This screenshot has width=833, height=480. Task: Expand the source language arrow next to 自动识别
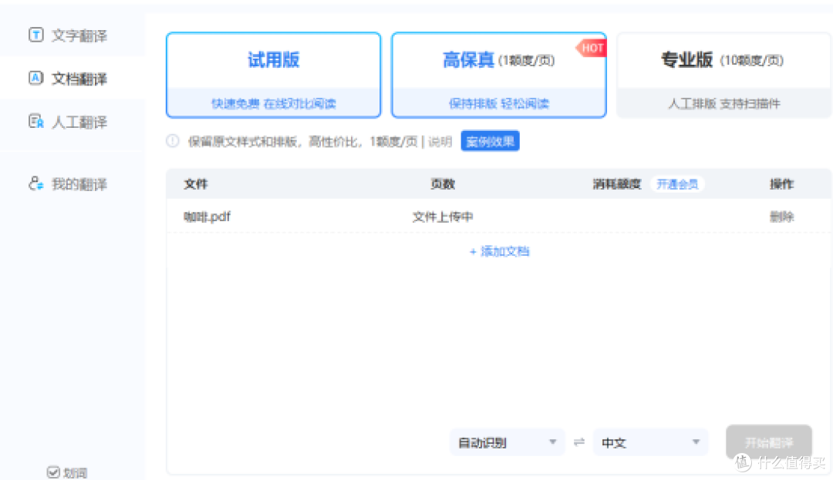pyautogui.click(x=552, y=441)
